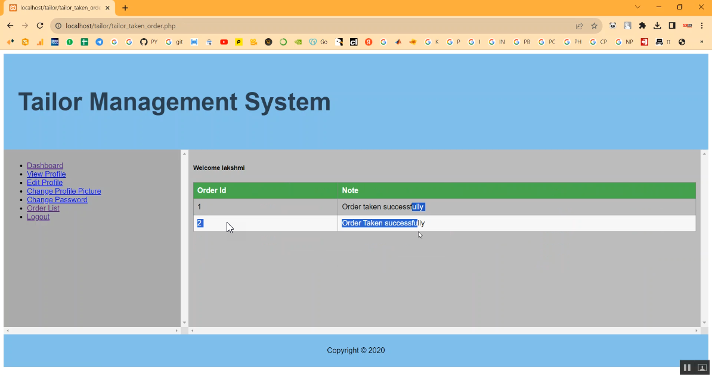Open the Telegram bookmark
The height and width of the screenshot is (377, 712).
click(x=99, y=42)
